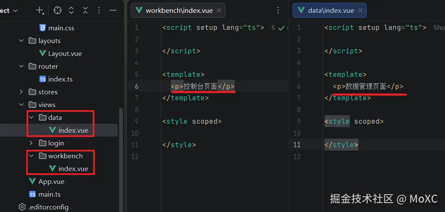Open index.vue under data folder
The width and height of the screenshot is (445, 212).
[x=73, y=130]
